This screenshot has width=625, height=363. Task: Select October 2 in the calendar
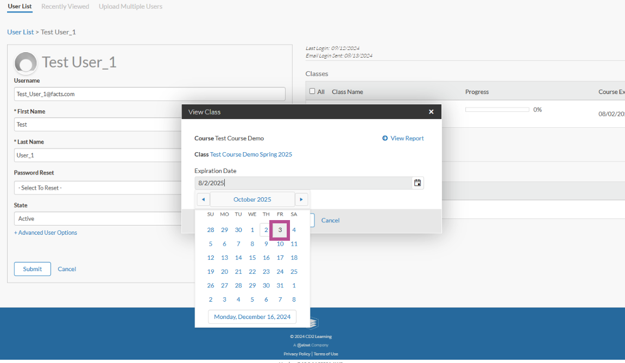pyautogui.click(x=266, y=230)
